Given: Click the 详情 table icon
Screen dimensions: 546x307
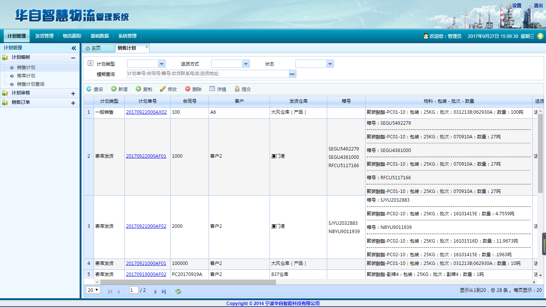Looking at the screenshot, I should click(212, 89).
